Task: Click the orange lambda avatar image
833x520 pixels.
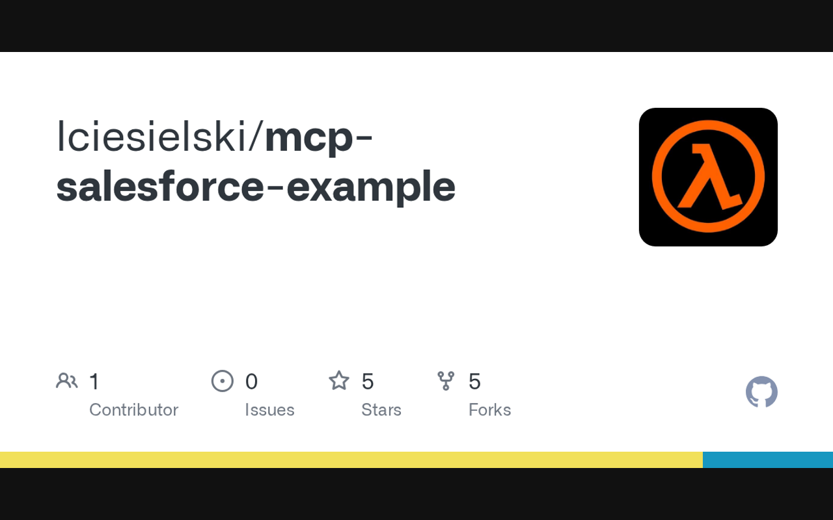Action: pos(708,177)
